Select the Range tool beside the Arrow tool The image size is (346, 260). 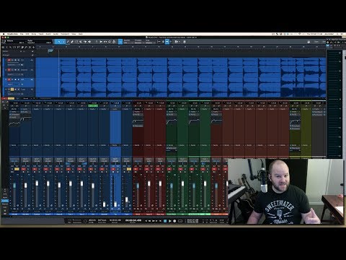(63, 42)
